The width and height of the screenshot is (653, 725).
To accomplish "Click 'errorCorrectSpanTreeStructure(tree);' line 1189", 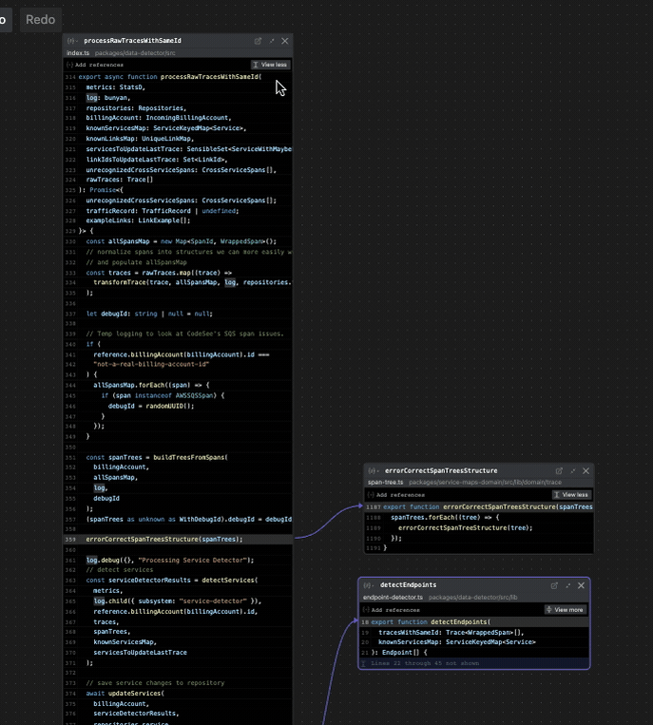I will [479, 528].
